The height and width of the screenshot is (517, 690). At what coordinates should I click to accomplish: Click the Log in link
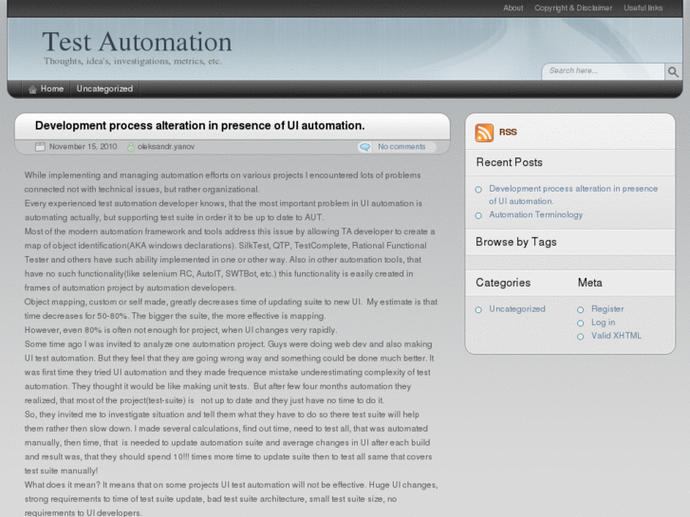pyautogui.click(x=603, y=323)
